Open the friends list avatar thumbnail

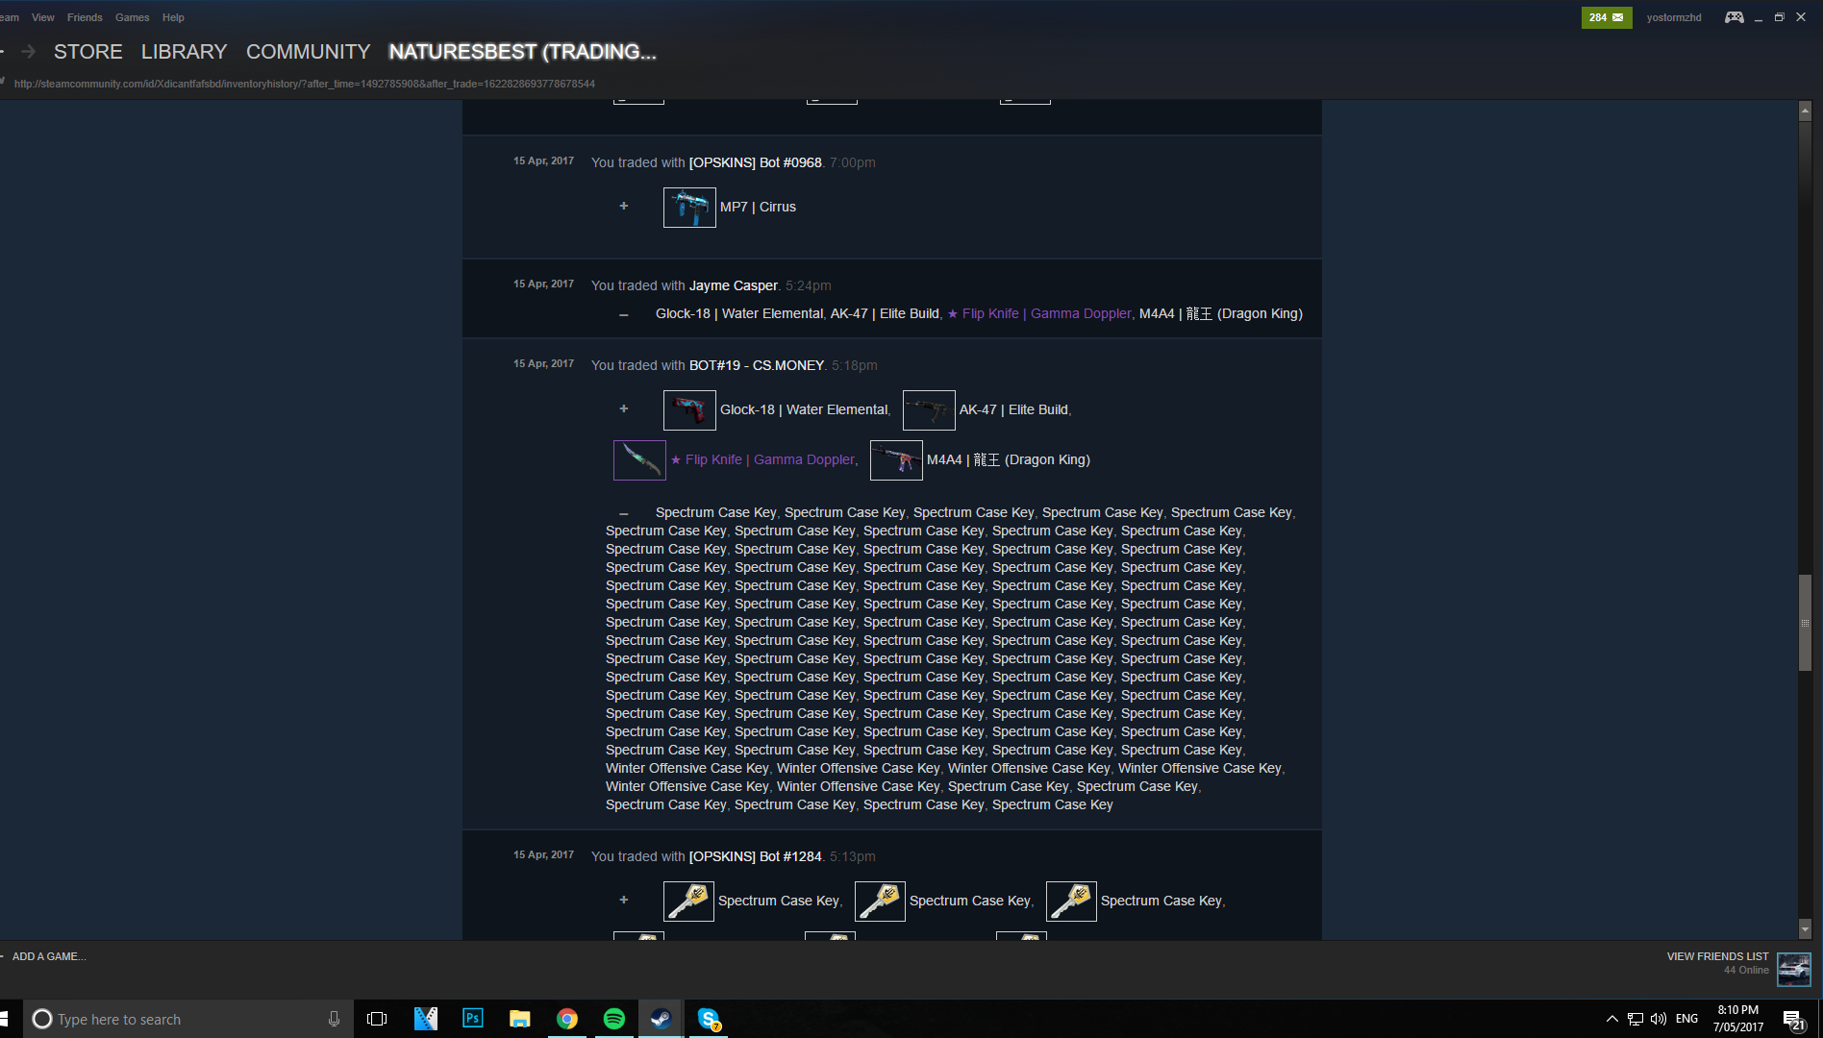pyautogui.click(x=1794, y=970)
